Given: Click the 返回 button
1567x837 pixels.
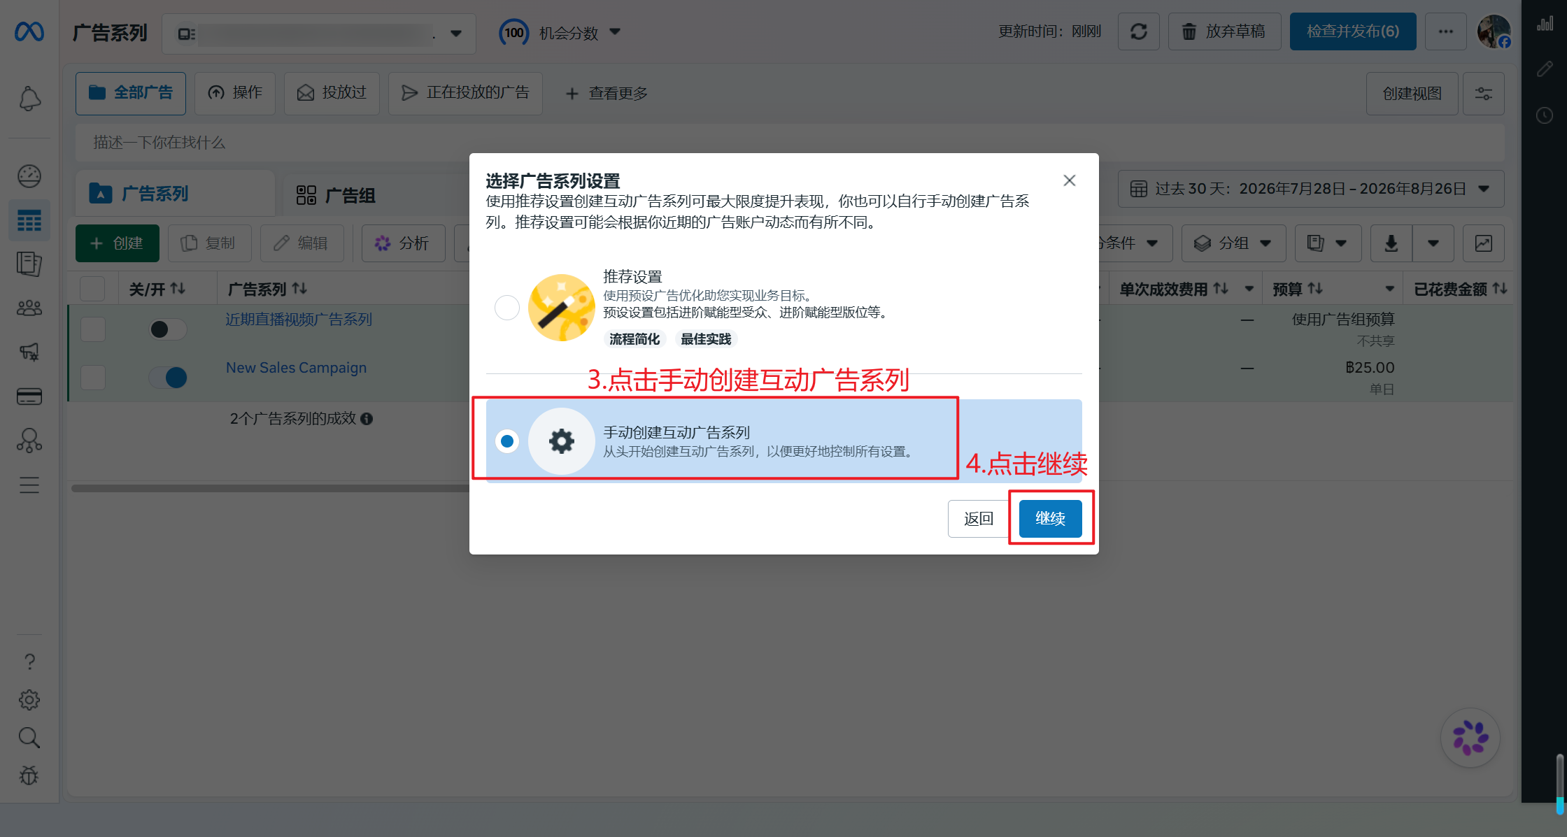Looking at the screenshot, I should click(x=979, y=519).
